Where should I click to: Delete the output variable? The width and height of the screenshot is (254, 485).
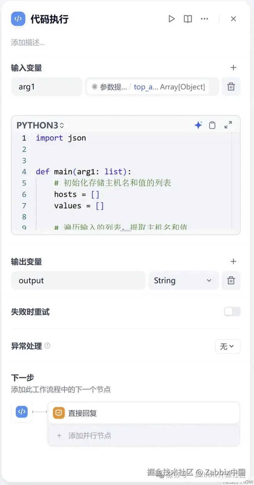coord(231,281)
